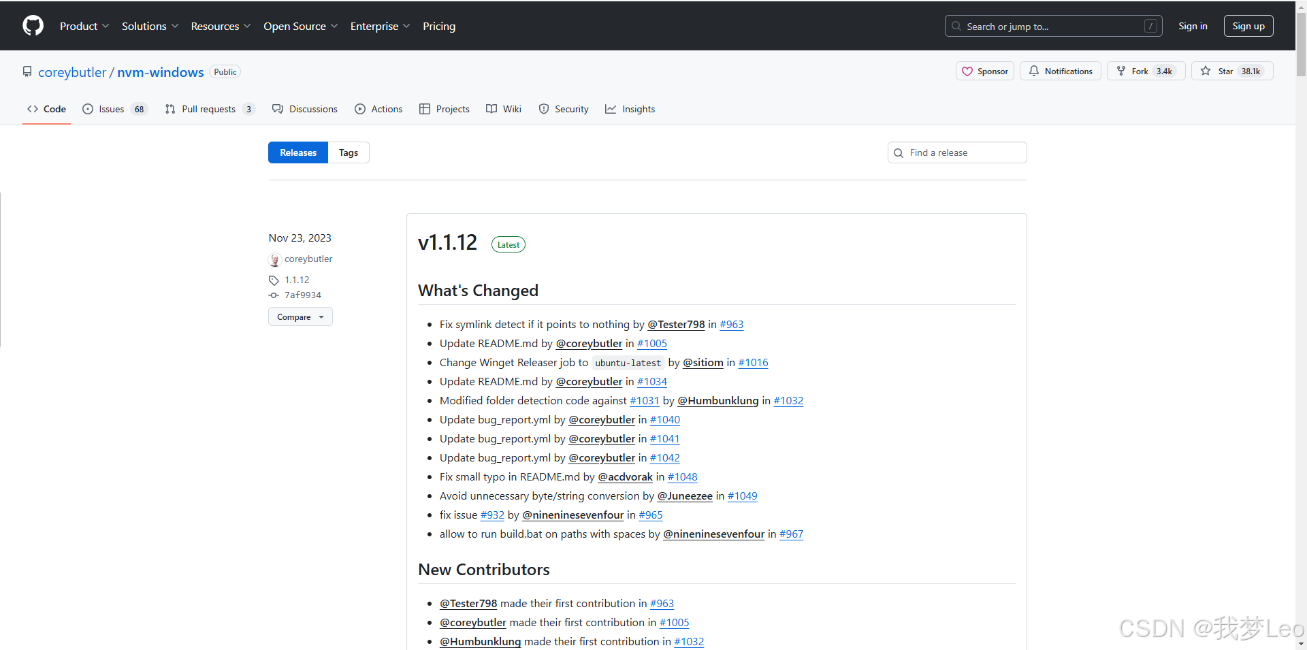This screenshot has width=1307, height=650.
Task: Open the nvm-windows repository link
Action: click(x=161, y=72)
